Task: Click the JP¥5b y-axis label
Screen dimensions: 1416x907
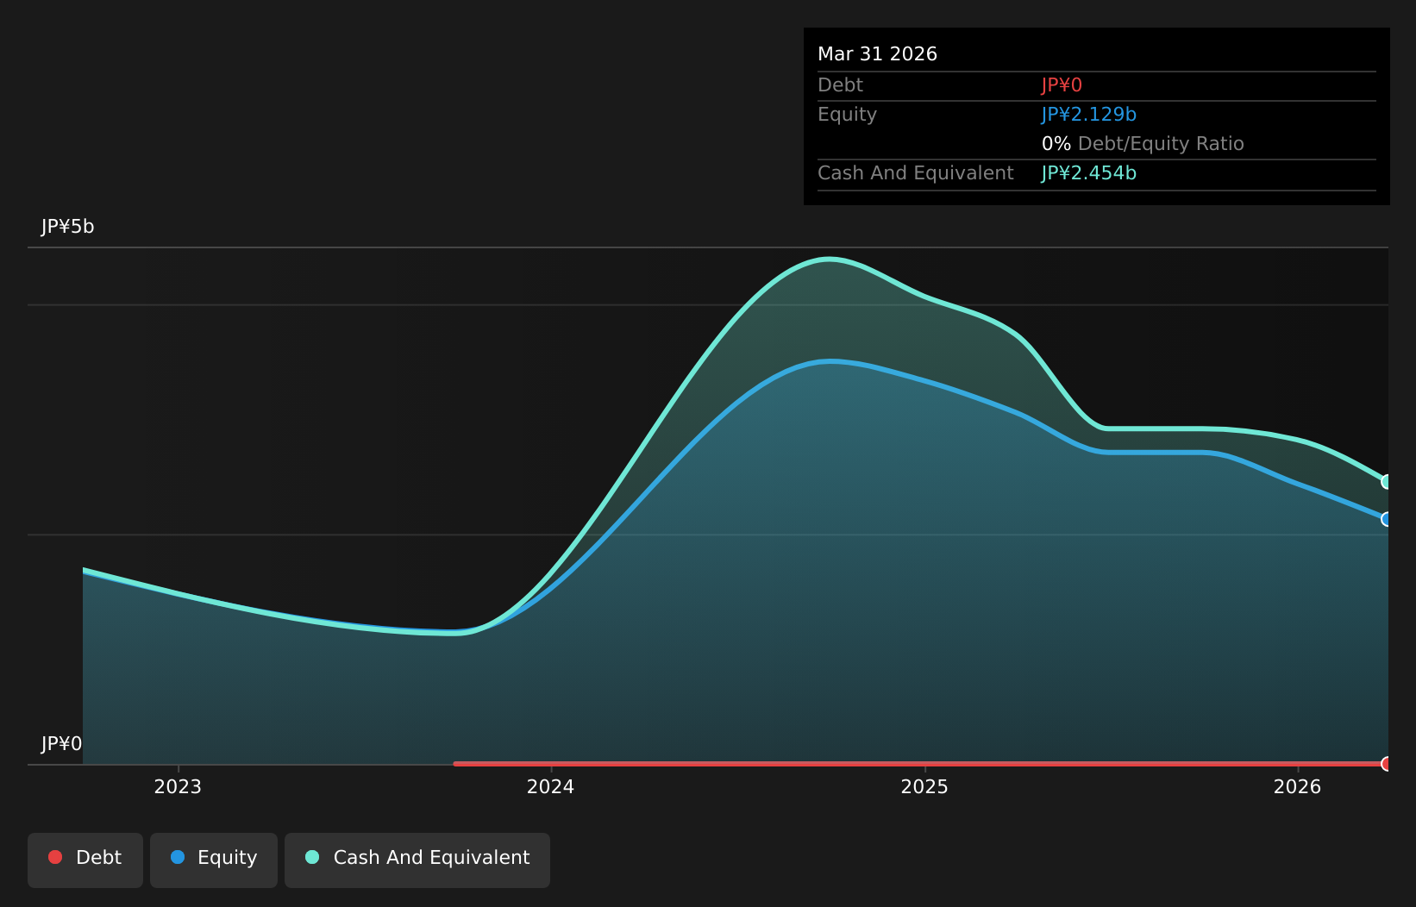Action: point(68,227)
